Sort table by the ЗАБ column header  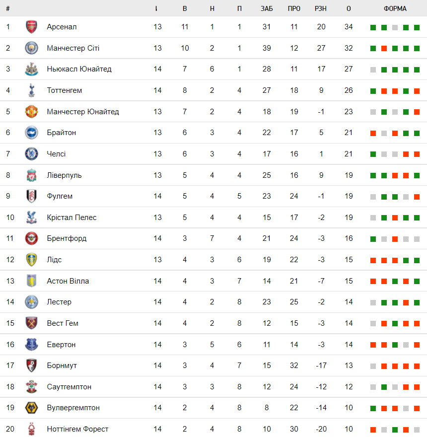[267, 8]
